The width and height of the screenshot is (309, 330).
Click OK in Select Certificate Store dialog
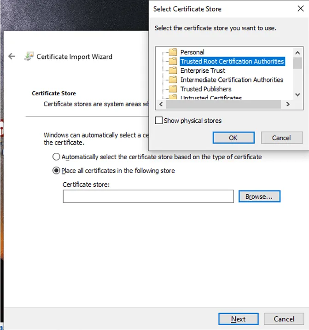[233, 138]
